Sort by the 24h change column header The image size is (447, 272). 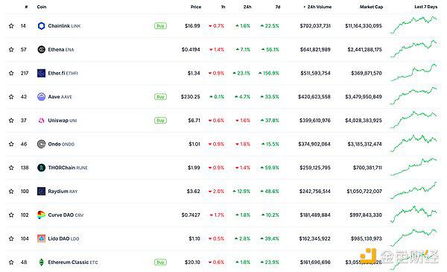[x=247, y=7]
